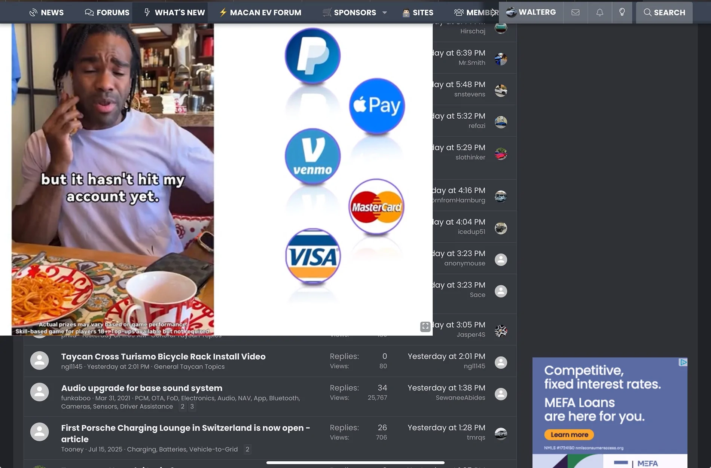Open snstevens' avatar
711x468 pixels.
click(501, 91)
